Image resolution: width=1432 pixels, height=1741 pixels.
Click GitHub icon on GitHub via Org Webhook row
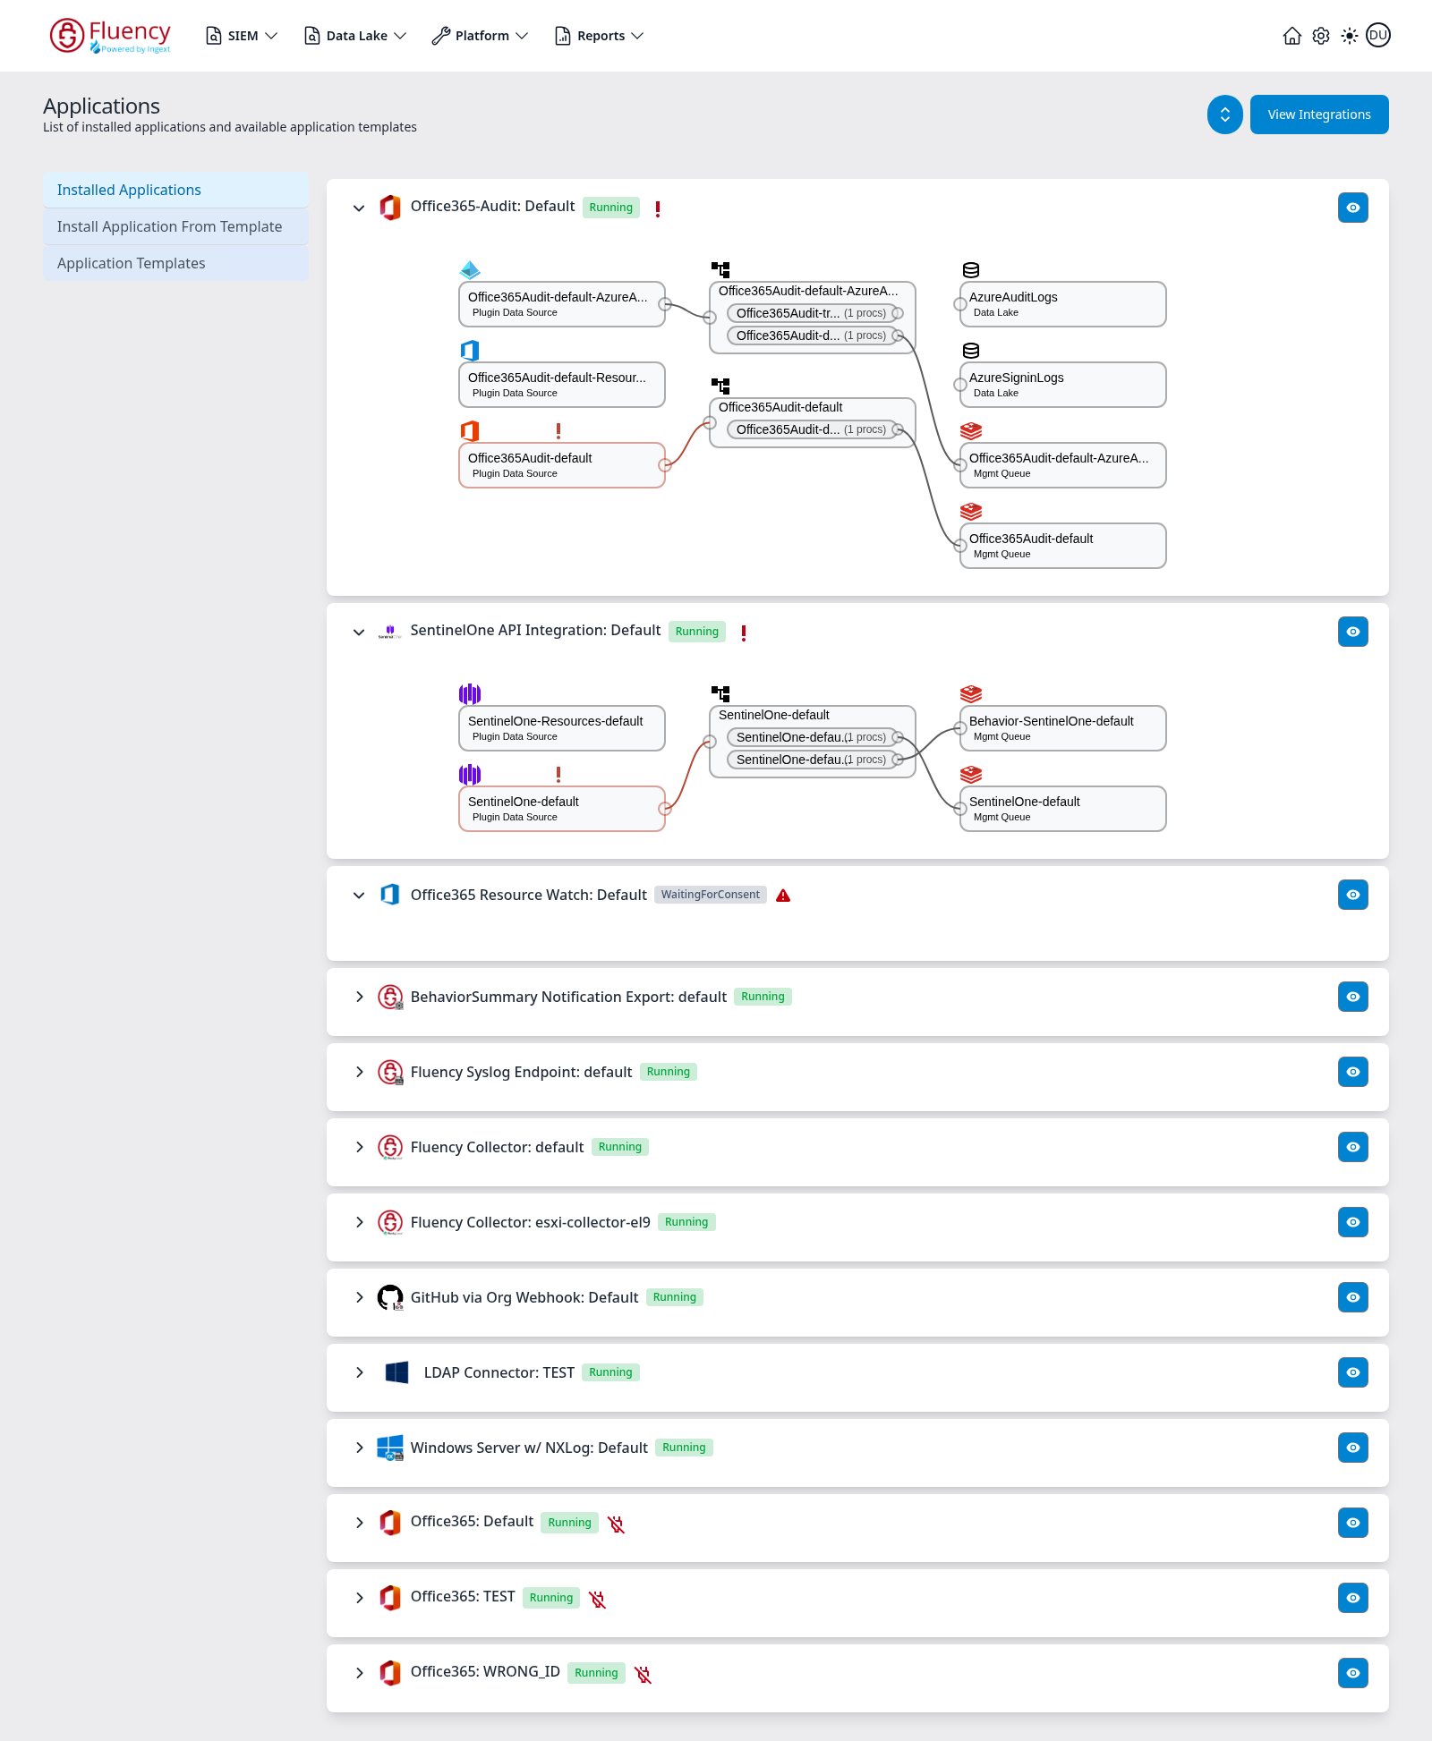point(390,1297)
